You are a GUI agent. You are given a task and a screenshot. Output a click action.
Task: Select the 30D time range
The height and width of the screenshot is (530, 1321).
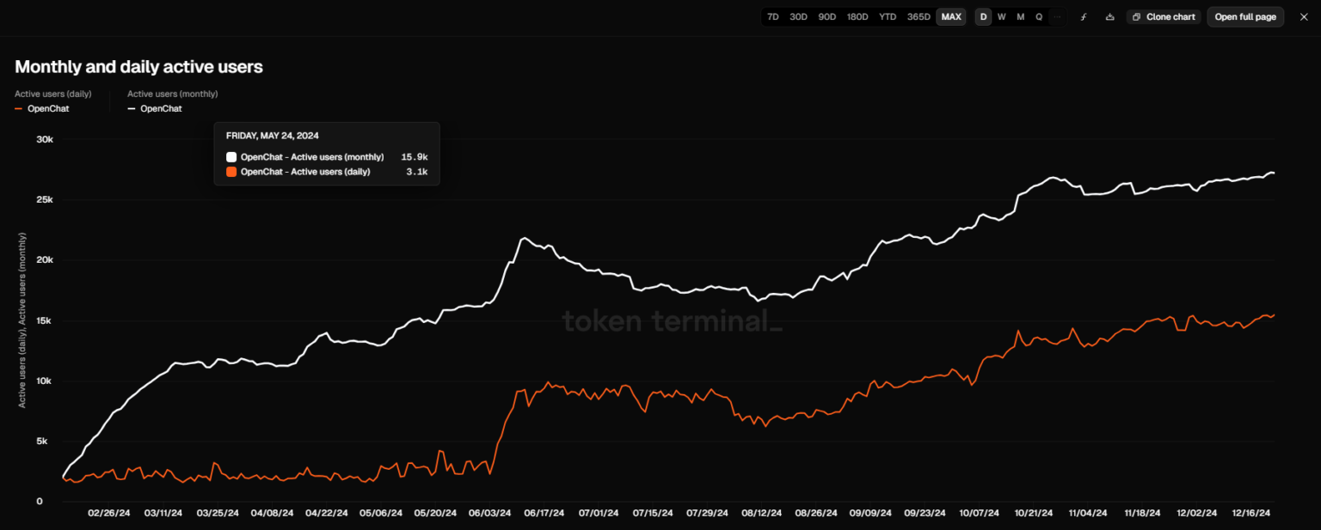(x=799, y=17)
